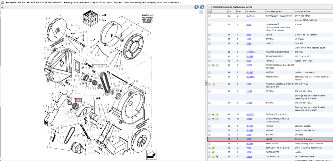This screenshot has height=161, width=333.
Task: Click 'К-во' column header
Action: pyautogui.click(x=241, y=11)
